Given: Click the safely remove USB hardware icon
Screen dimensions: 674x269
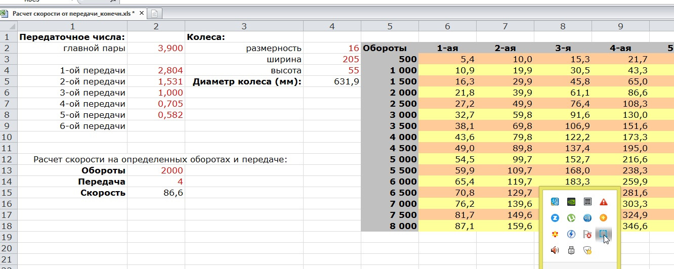Looking at the screenshot, I should pos(571,250).
